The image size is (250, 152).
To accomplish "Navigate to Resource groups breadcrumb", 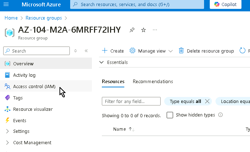I will point(44,18).
